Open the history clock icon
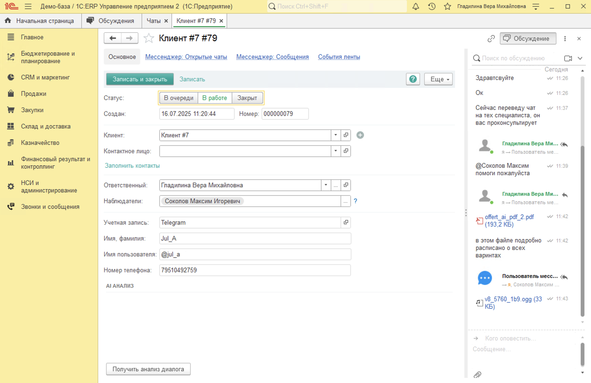591x383 pixels. (432, 7)
